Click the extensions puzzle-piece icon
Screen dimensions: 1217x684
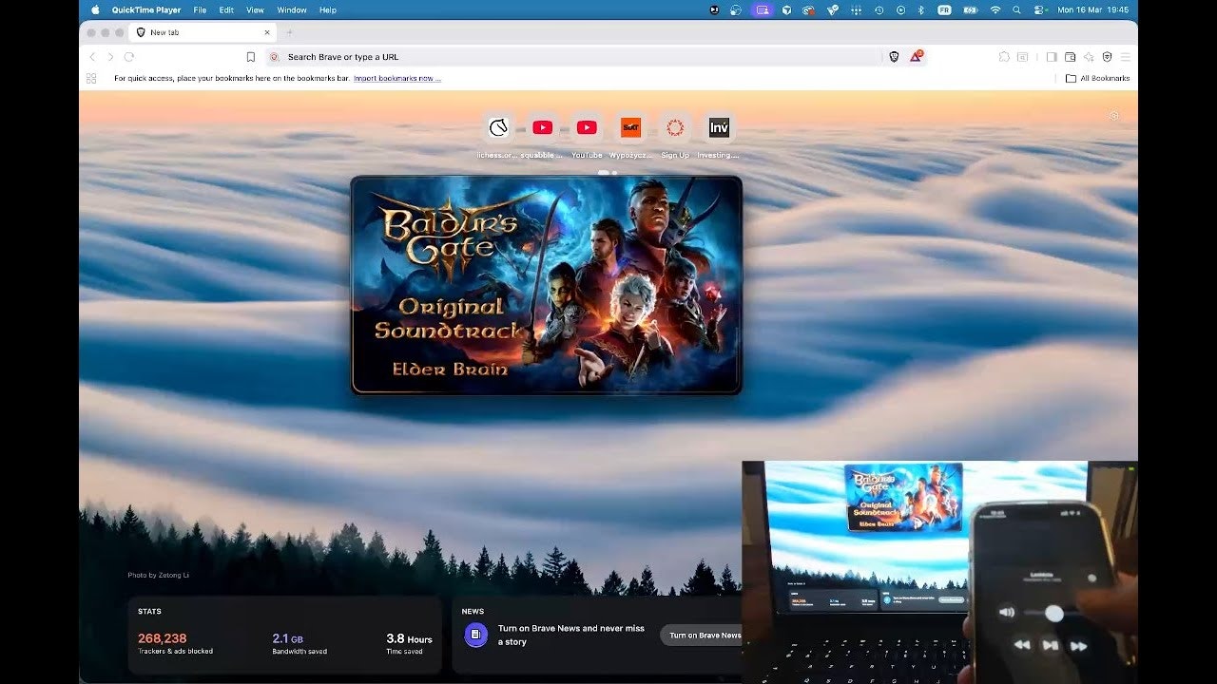coord(1004,57)
